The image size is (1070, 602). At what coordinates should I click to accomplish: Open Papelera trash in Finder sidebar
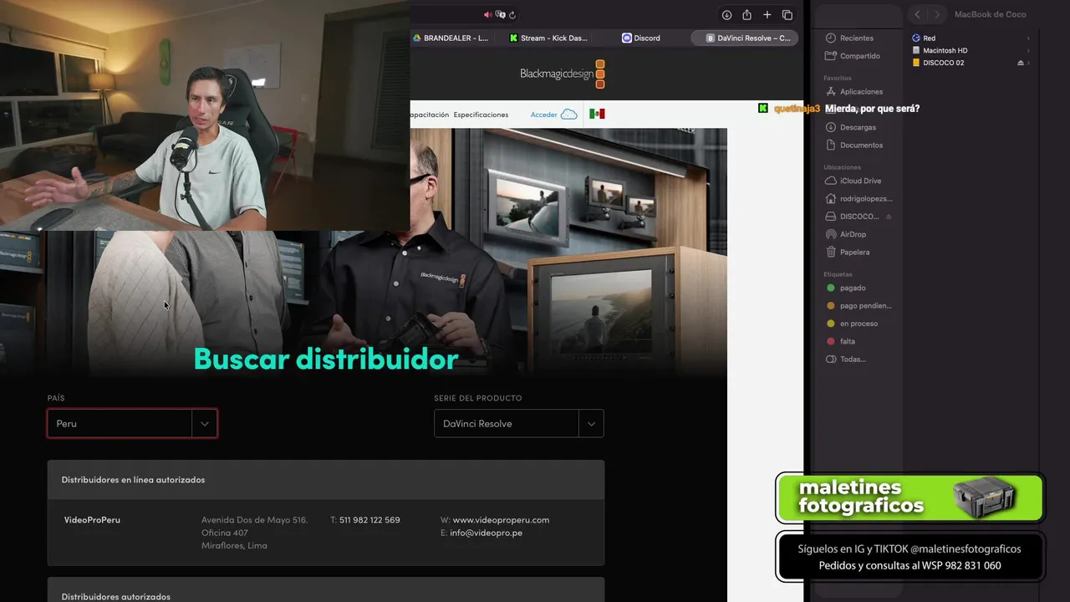coord(848,252)
